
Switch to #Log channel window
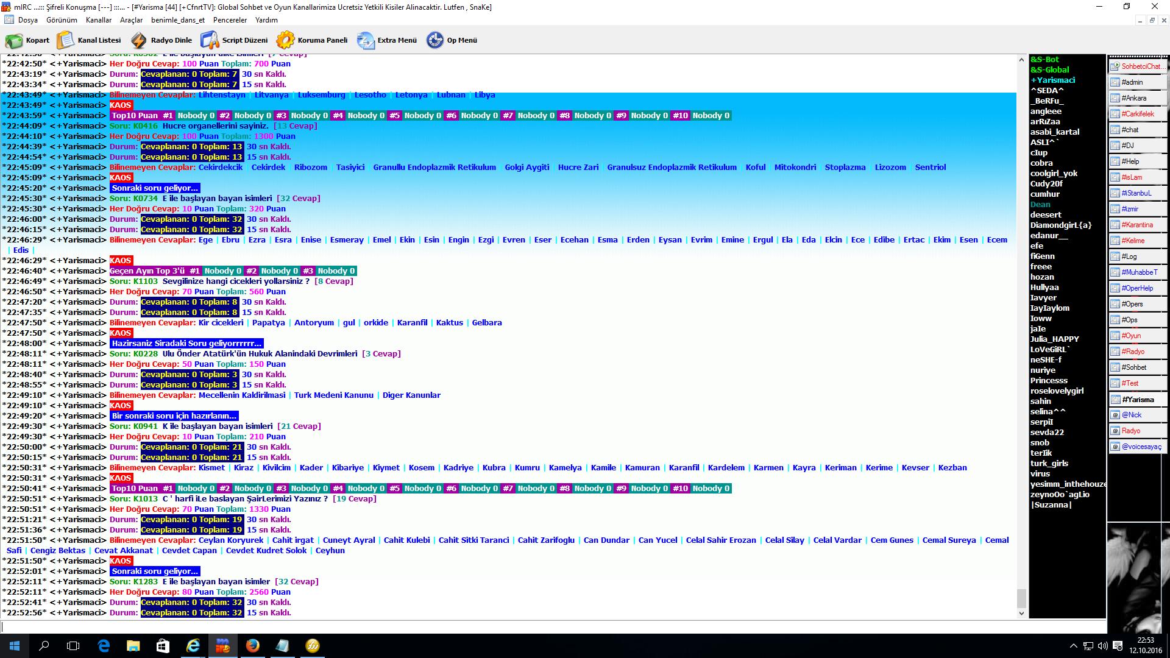pyautogui.click(x=1138, y=256)
